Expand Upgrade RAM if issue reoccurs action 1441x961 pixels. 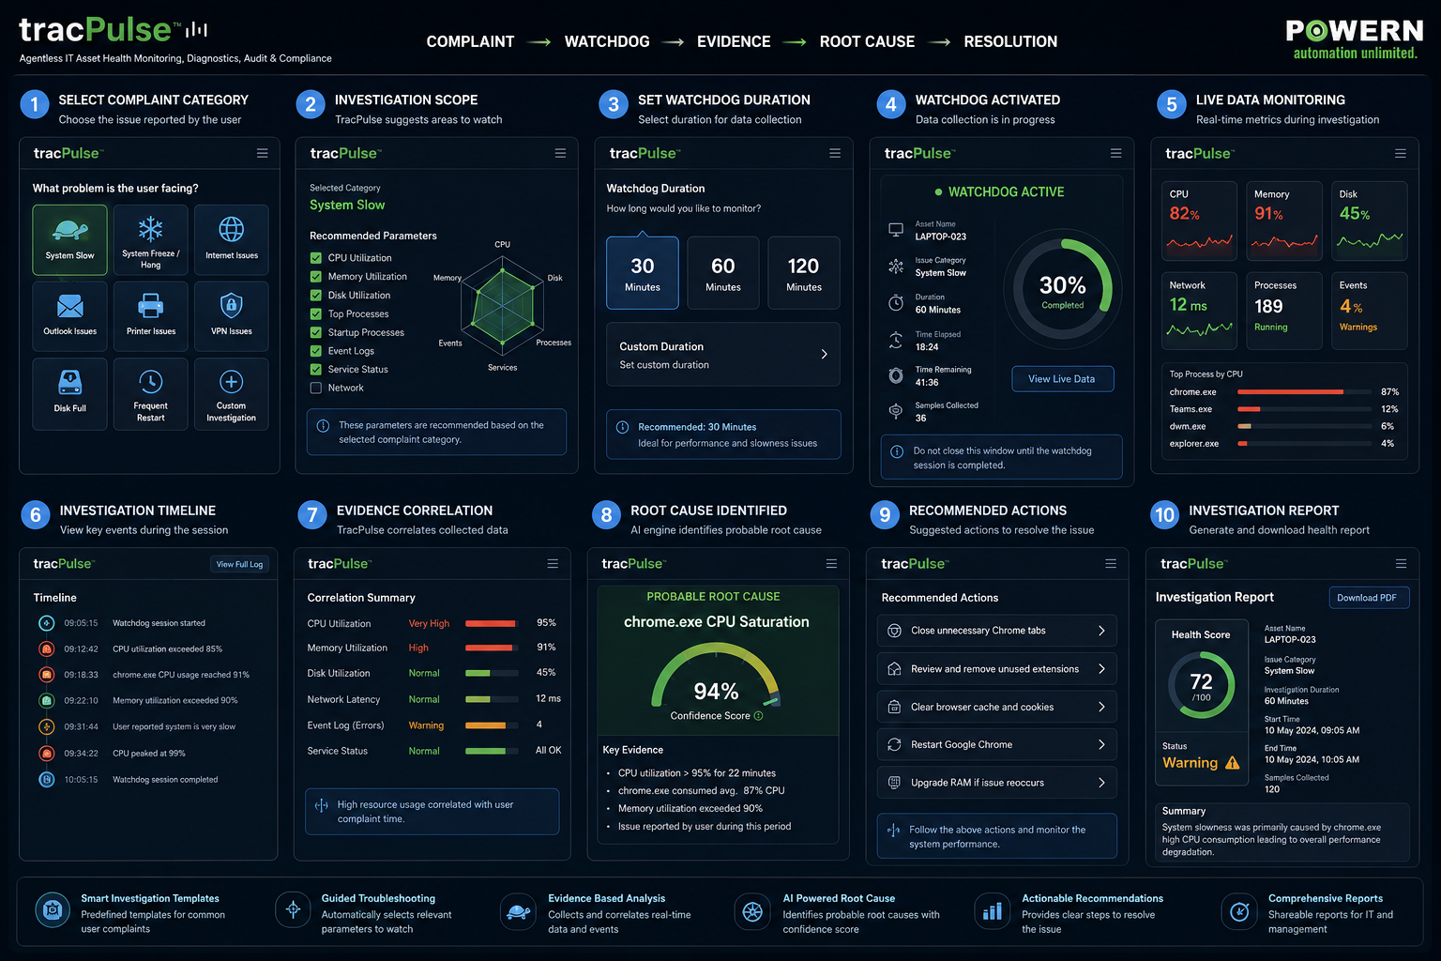(x=997, y=783)
